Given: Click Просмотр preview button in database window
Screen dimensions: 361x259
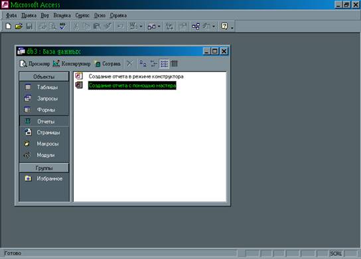Looking at the screenshot, I should [x=35, y=64].
